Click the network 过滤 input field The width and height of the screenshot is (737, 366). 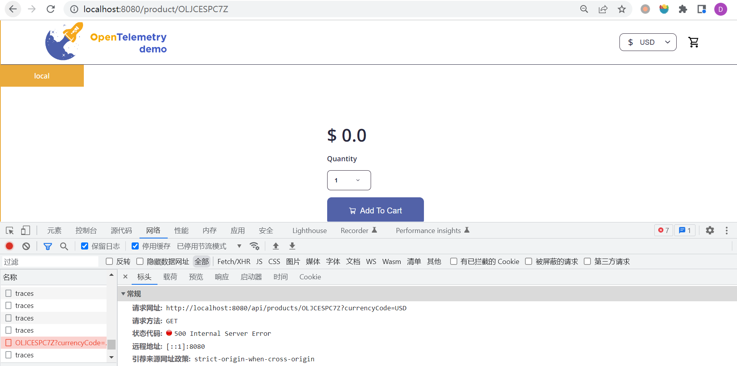[x=50, y=261]
